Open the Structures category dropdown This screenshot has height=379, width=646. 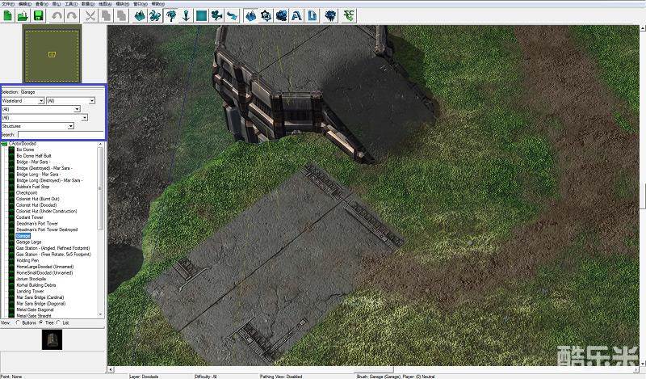click(71, 126)
